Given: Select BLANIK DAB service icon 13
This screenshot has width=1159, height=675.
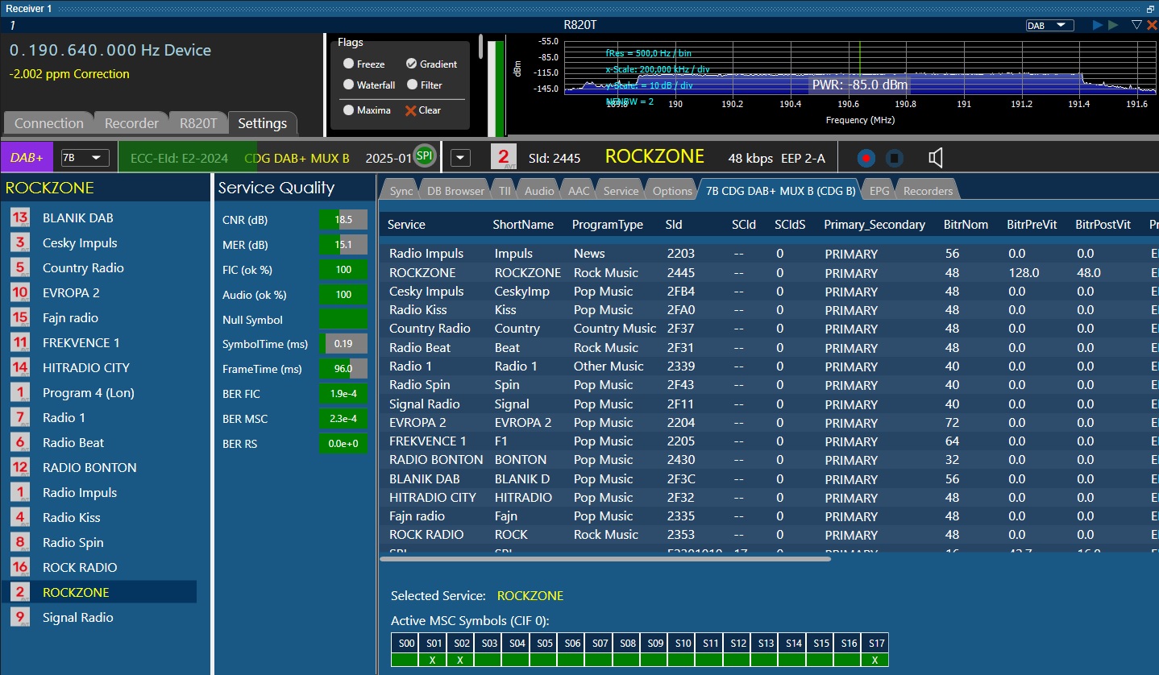Looking at the screenshot, I should coord(20,217).
